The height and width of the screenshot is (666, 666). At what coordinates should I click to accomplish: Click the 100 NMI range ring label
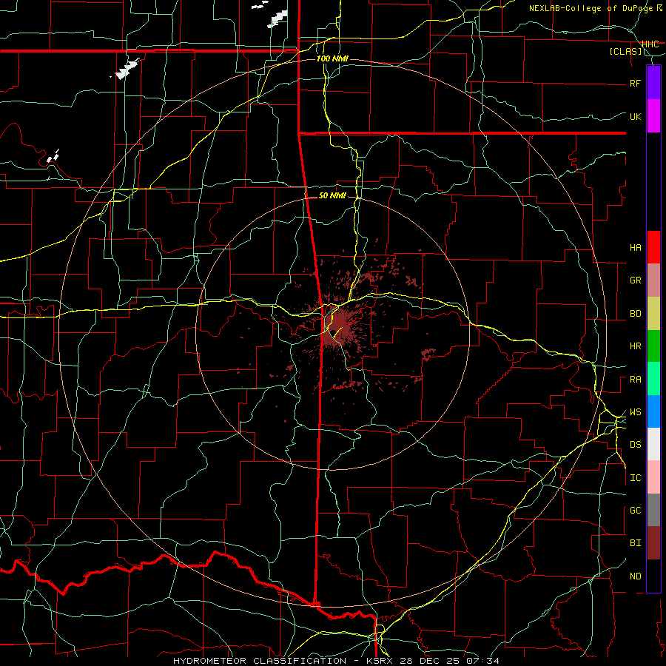tap(332, 58)
